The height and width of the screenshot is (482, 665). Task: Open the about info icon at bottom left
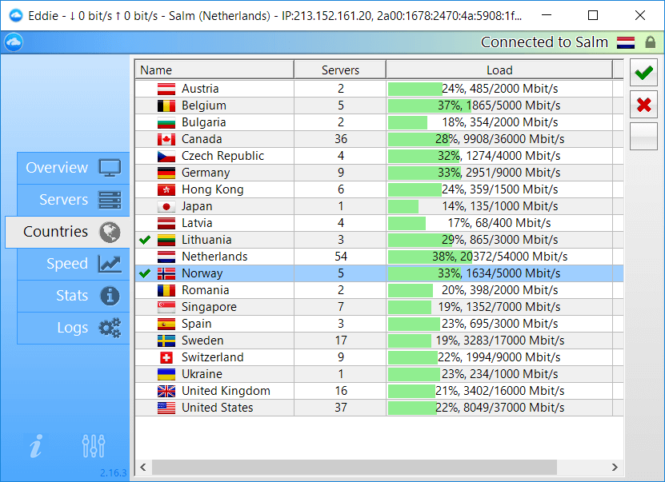coord(36,446)
